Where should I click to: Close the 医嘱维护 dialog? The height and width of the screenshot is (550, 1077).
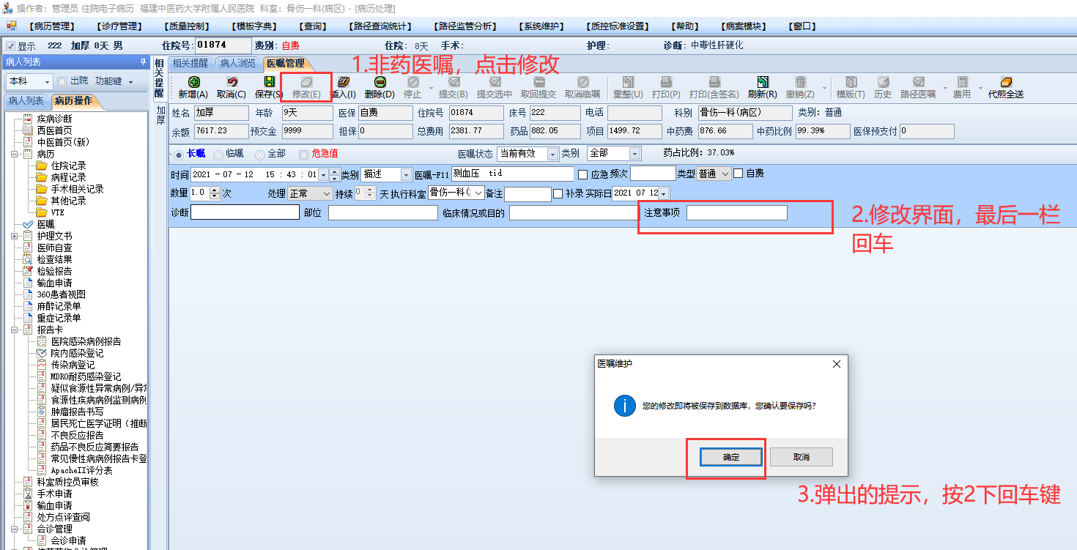(x=837, y=364)
